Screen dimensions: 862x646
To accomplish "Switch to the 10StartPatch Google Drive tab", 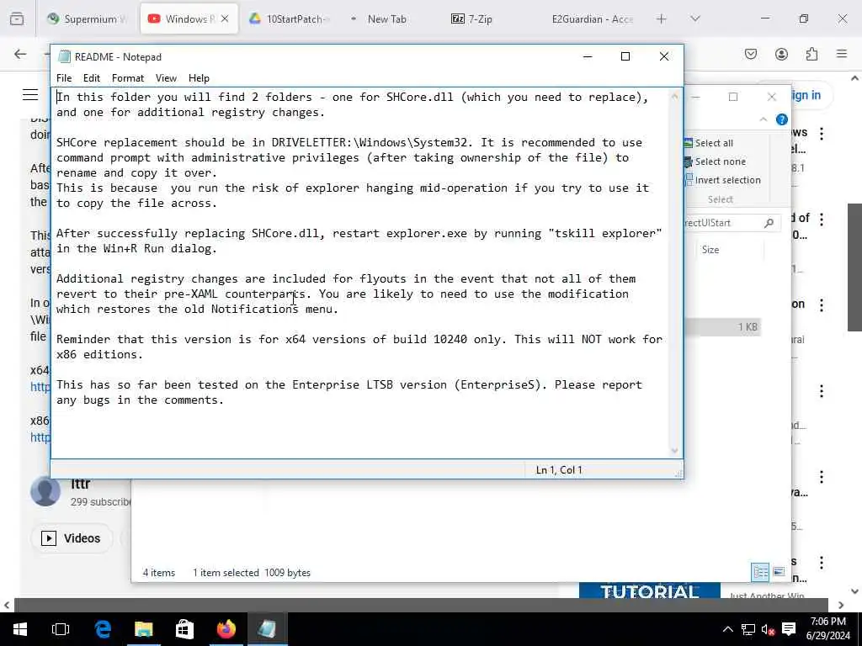I will coord(289,19).
